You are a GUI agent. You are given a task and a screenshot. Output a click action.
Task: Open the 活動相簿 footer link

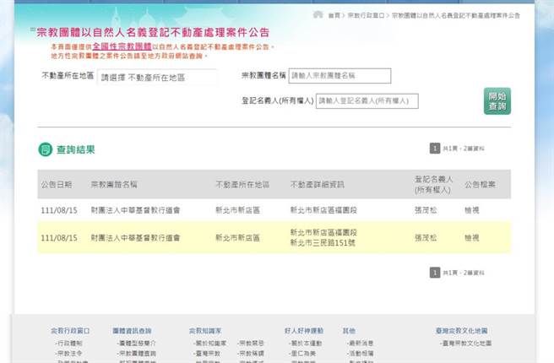pos(361,353)
